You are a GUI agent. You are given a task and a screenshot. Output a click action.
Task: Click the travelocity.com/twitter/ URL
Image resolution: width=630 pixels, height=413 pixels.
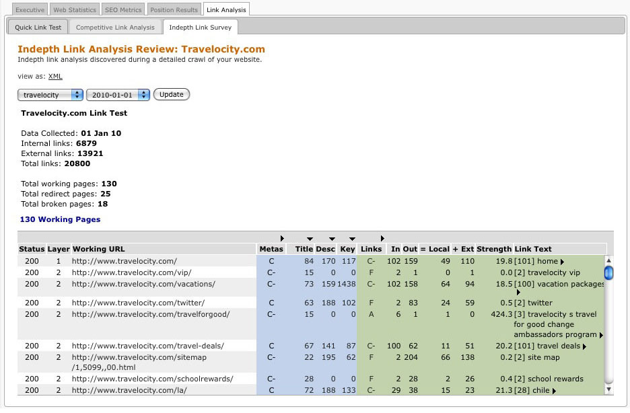138,303
